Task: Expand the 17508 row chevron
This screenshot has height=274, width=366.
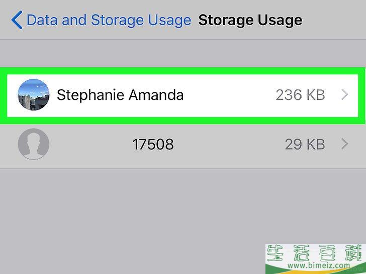Action: pos(345,144)
